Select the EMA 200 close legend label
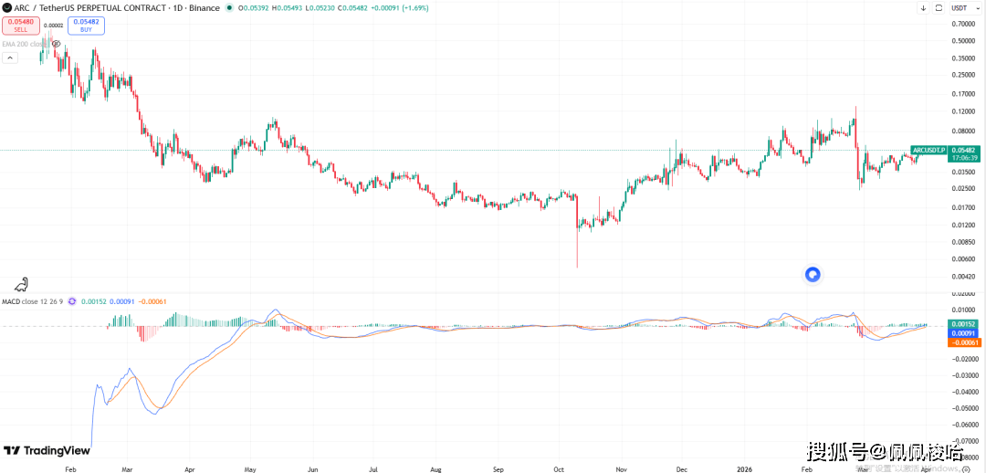The width and height of the screenshot is (986, 473). pos(26,43)
